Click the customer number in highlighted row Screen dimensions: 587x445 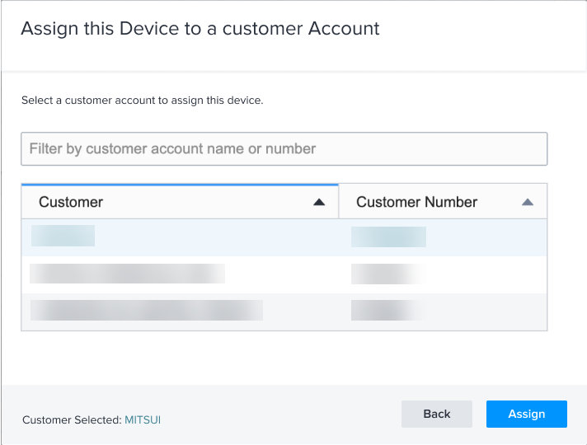[x=388, y=237]
